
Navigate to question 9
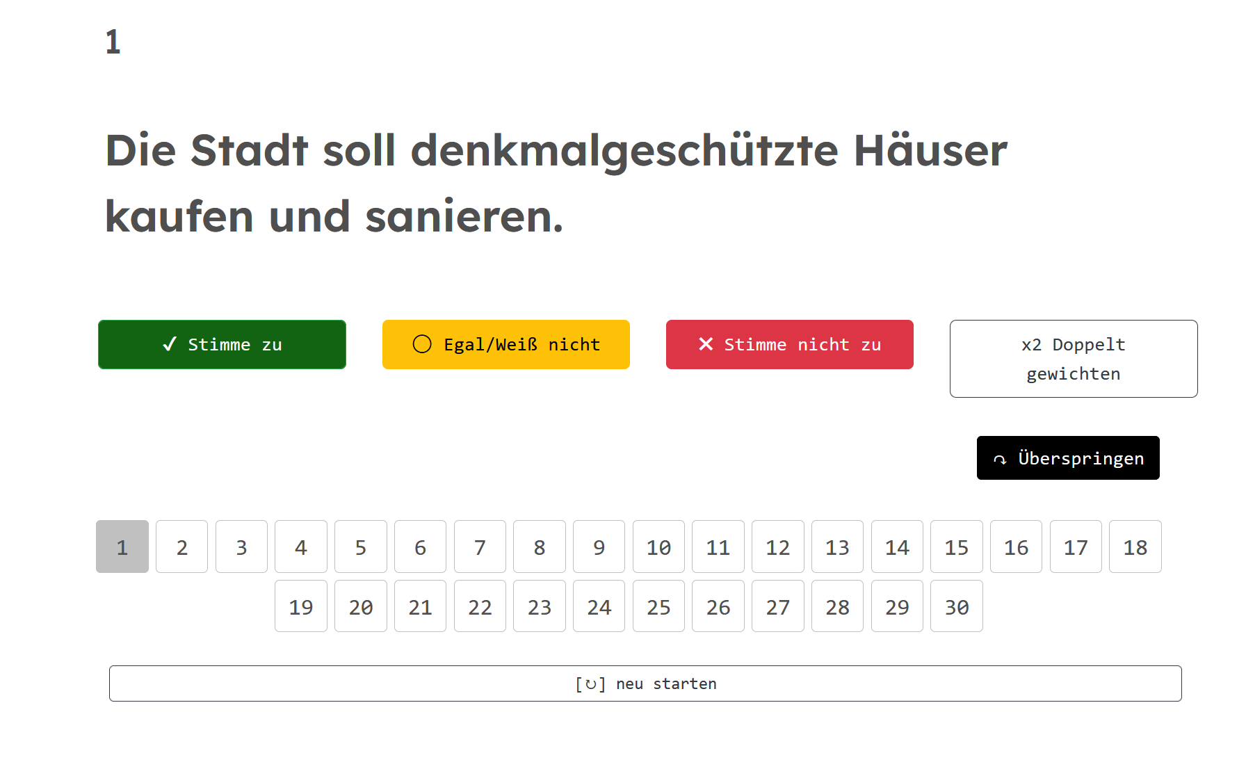click(599, 547)
